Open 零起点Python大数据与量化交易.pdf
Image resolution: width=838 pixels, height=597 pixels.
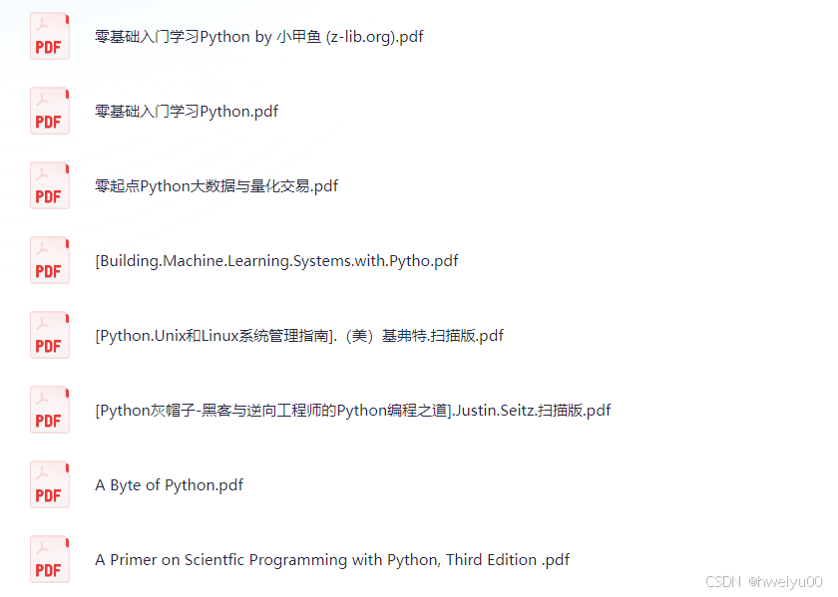216,186
